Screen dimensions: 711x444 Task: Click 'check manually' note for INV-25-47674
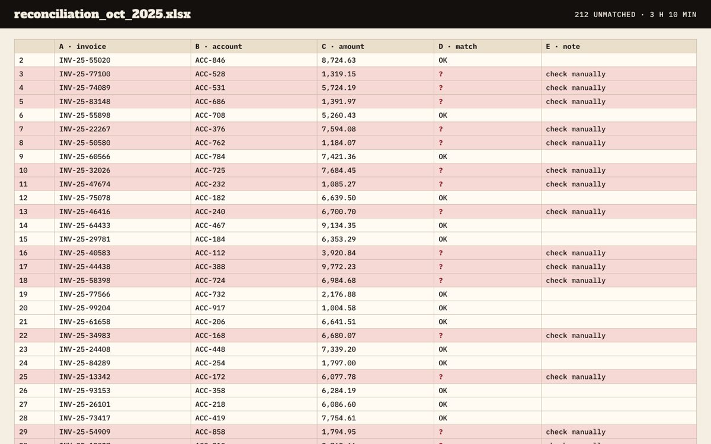(x=619, y=184)
